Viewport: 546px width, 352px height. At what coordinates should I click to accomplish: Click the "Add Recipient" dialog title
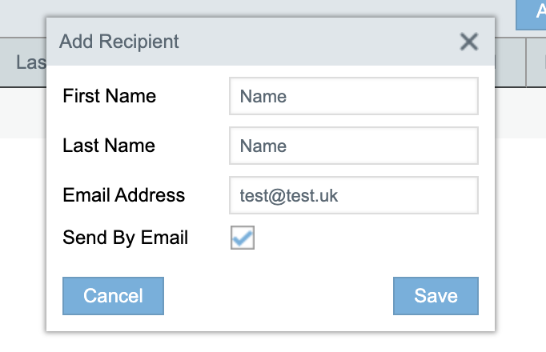[119, 42]
